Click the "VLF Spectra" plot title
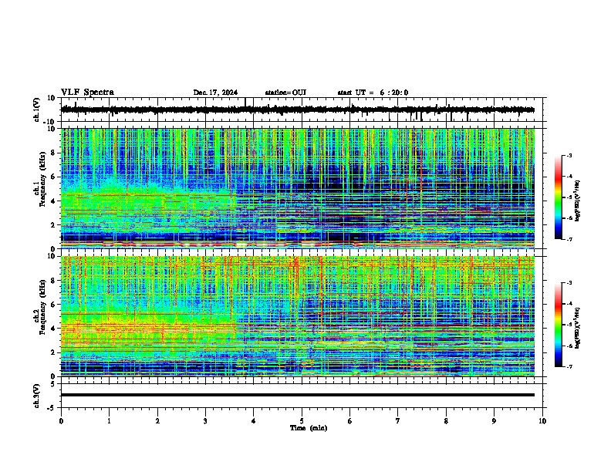The width and height of the screenshot is (611, 472). point(87,93)
